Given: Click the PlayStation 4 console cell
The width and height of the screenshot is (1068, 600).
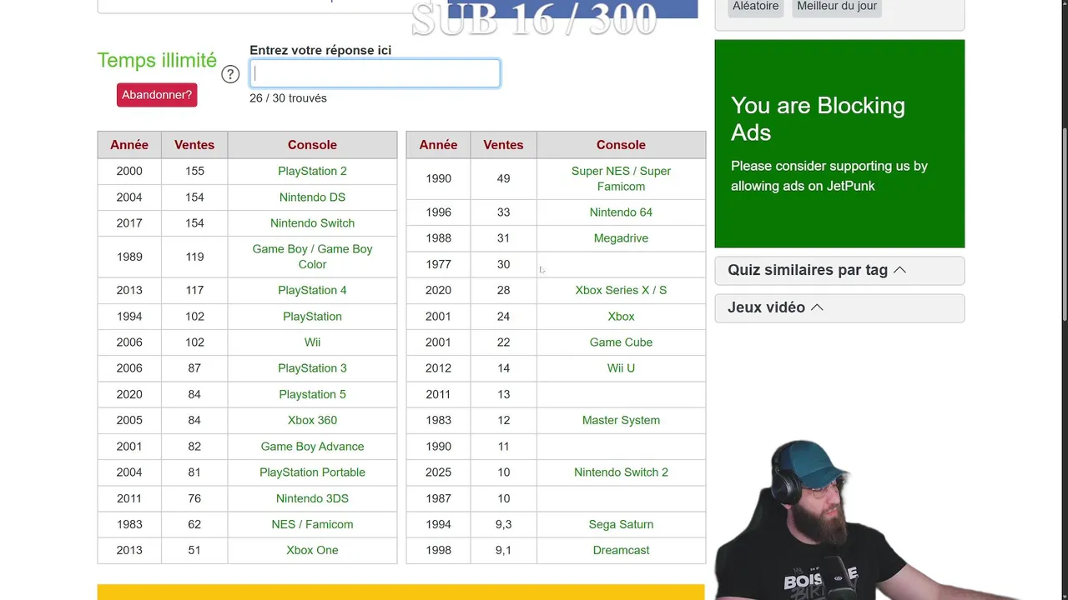Looking at the screenshot, I should (312, 290).
